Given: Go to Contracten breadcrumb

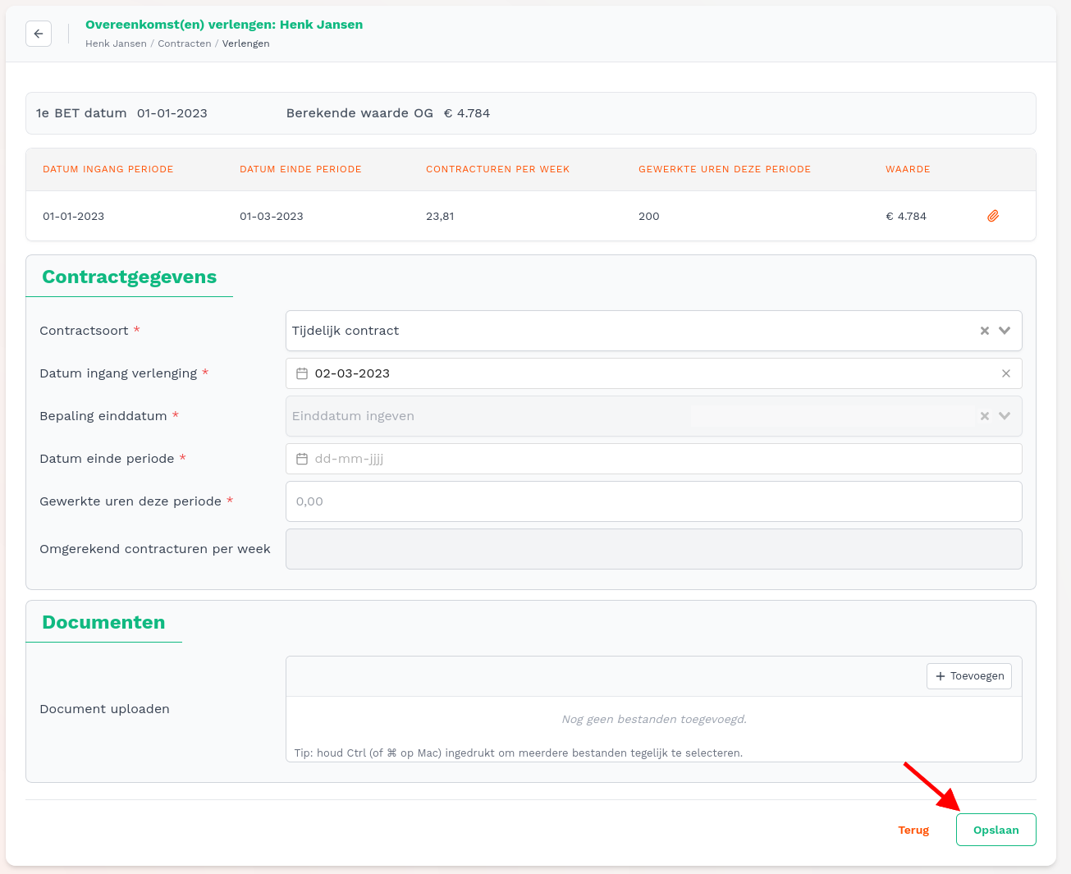Looking at the screenshot, I should pos(185,43).
